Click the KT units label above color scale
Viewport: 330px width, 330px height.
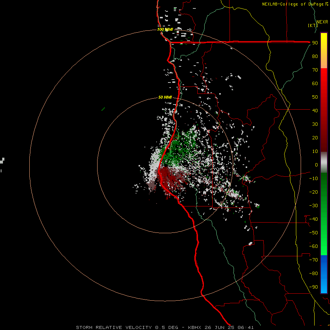[x=313, y=25]
